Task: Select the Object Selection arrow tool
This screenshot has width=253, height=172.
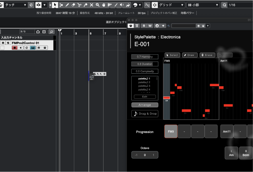Action: (55, 5)
